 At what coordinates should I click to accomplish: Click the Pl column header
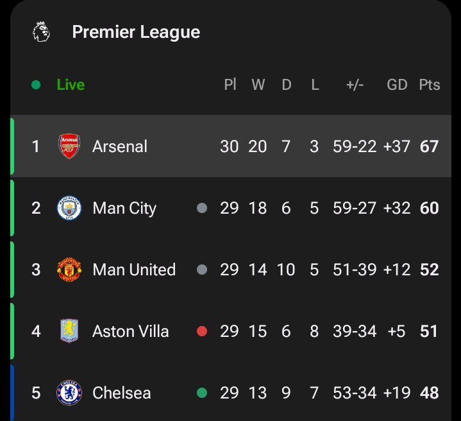[x=230, y=85]
